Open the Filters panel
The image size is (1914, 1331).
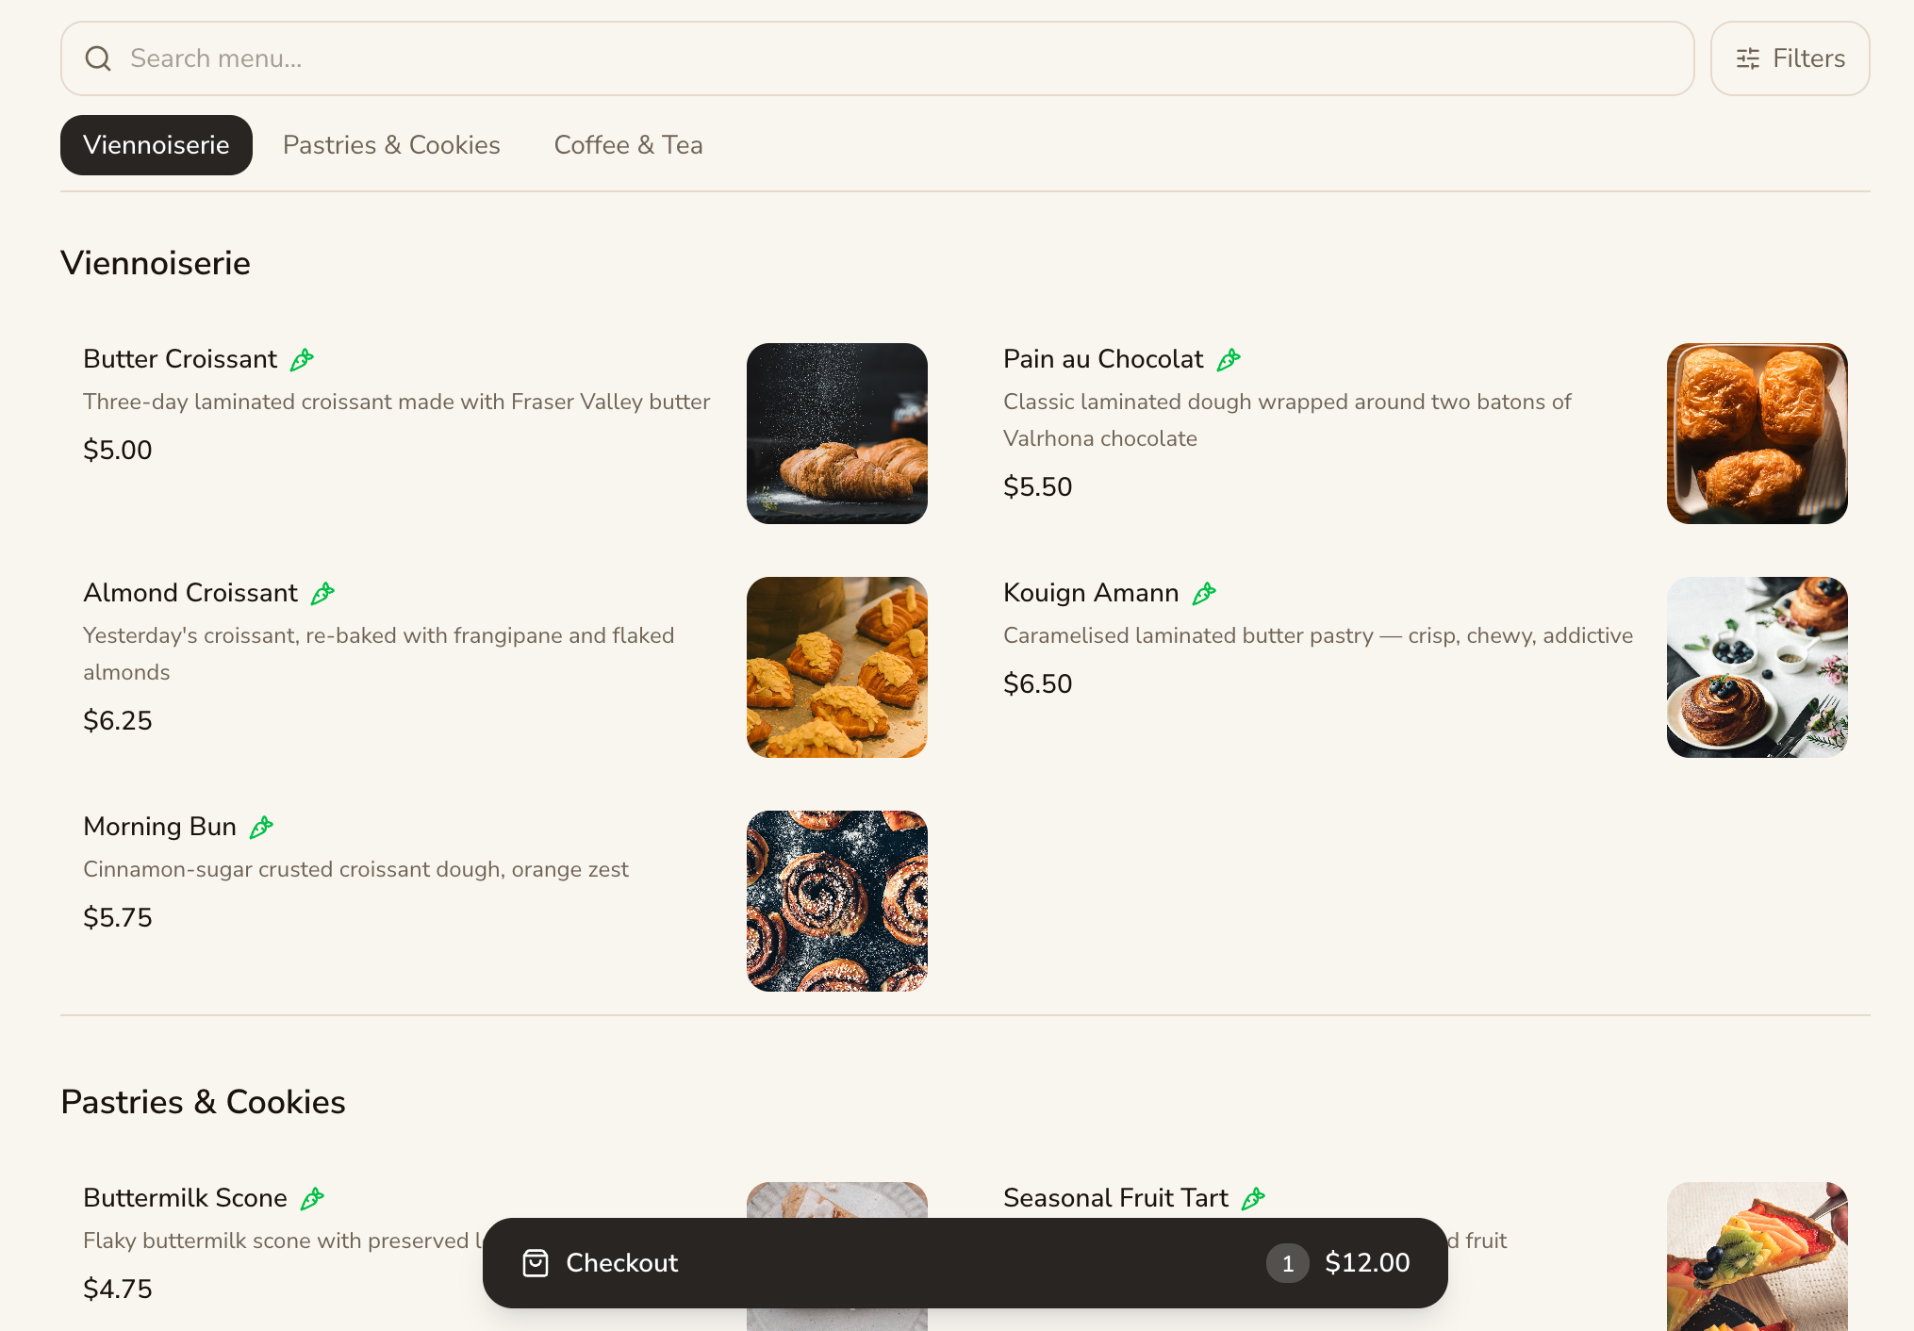[1790, 58]
